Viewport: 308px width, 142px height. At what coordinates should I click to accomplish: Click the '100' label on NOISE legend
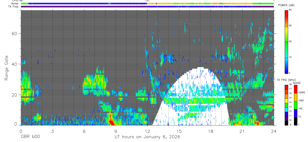(x=300, y=108)
